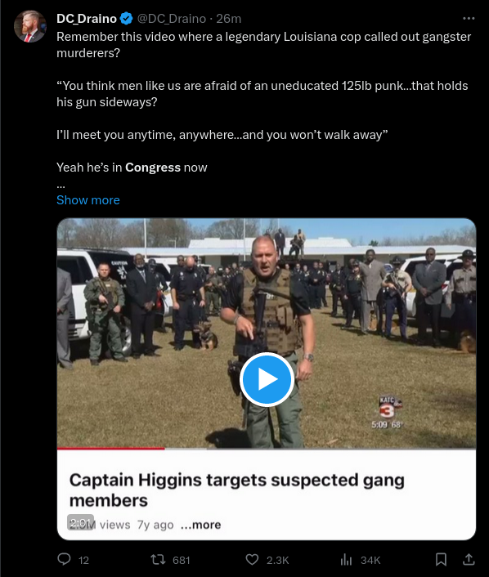This screenshot has height=577, width=489.
Task: Click the bold Congress word
Action: [153, 168]
